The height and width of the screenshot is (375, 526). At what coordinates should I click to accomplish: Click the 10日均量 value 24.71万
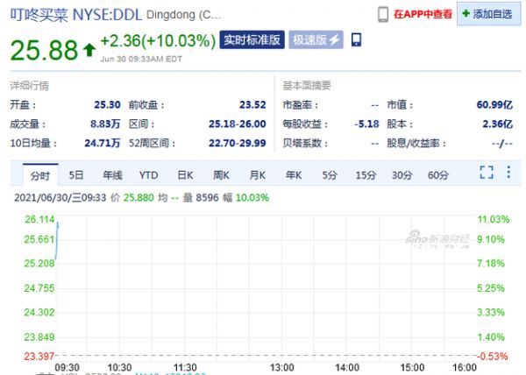coord(102,143)
